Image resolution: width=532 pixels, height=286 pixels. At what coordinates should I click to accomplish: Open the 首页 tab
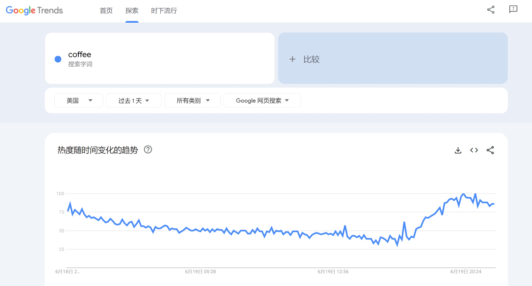[x=106, y=11]
